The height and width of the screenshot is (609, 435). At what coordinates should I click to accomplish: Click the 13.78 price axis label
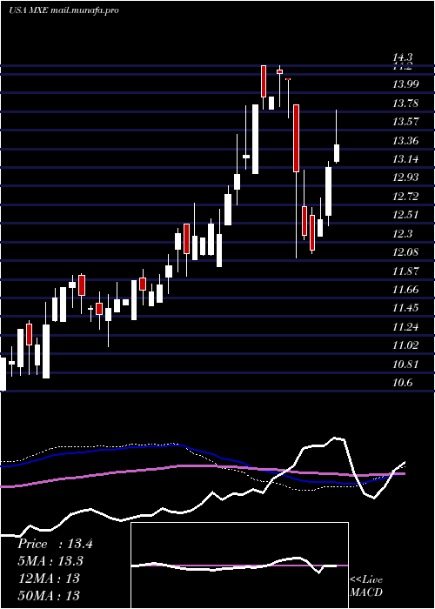(x=405, y=104)
